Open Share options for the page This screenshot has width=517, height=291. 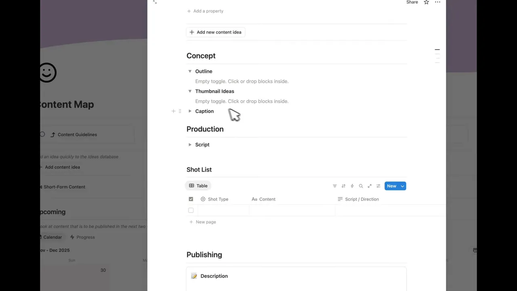(x=412, y=2)
